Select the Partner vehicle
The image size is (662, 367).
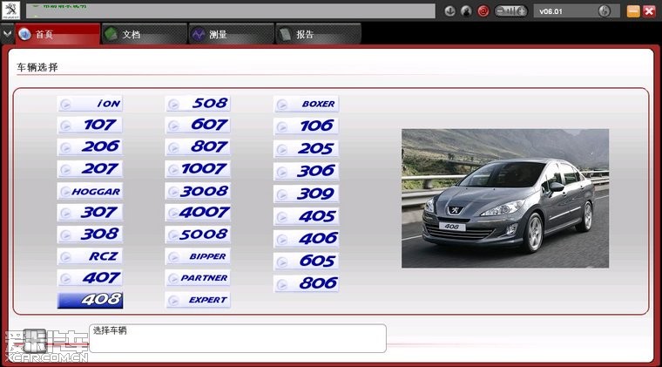coord(198,278)
